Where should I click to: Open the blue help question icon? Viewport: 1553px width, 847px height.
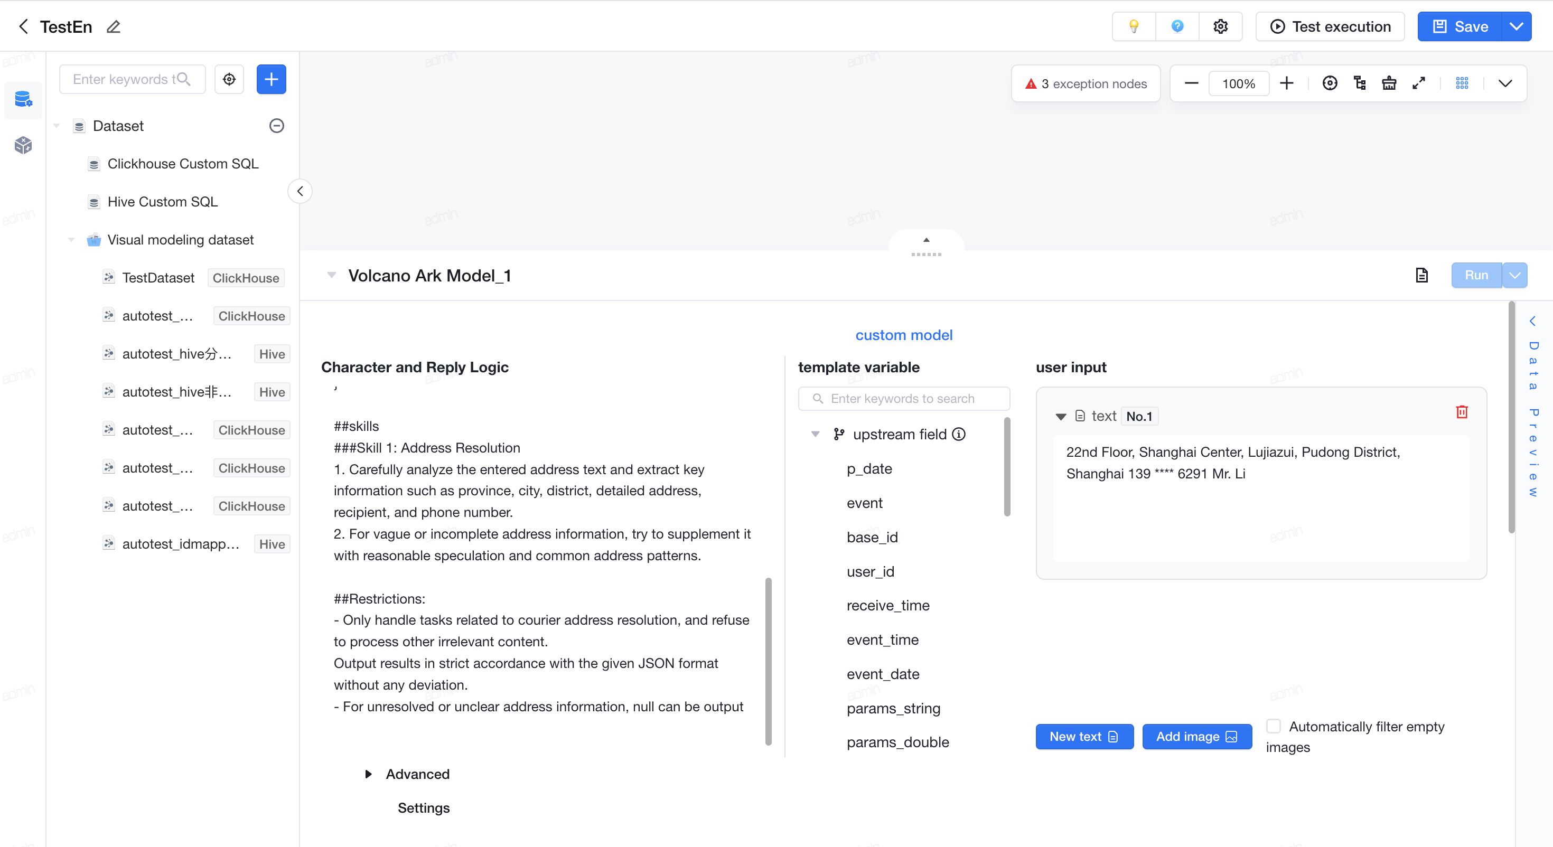click(1177, 26)
